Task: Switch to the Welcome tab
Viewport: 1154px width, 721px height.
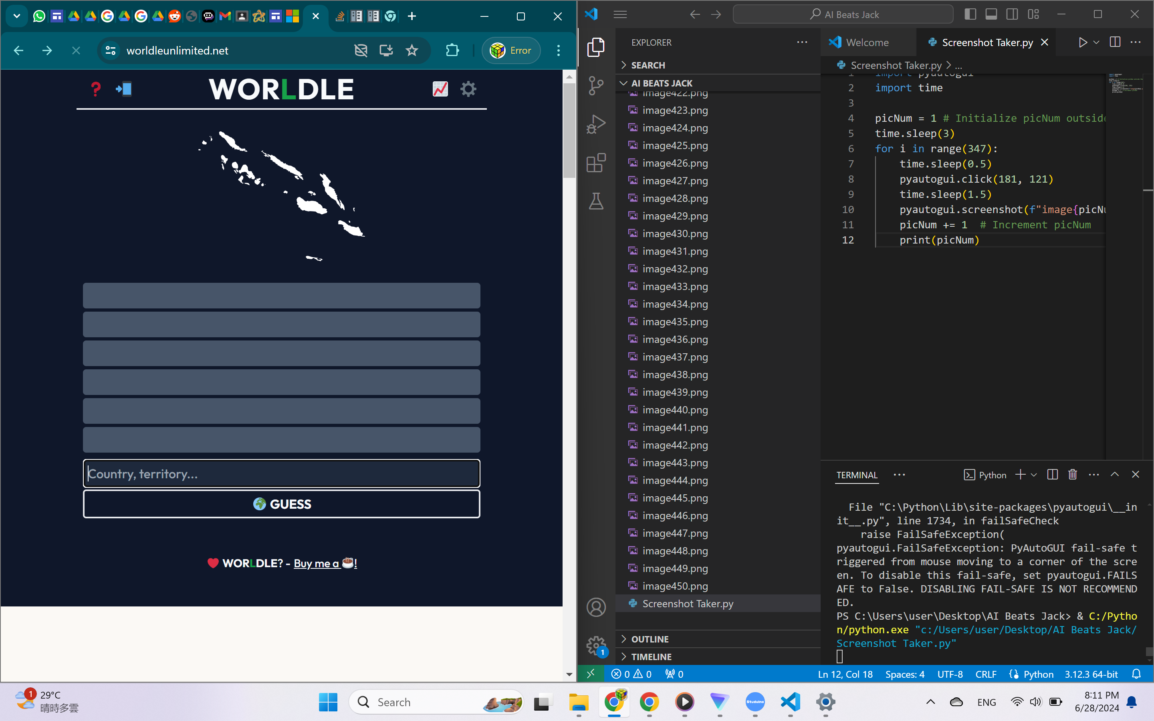Action: pos(866,42)
